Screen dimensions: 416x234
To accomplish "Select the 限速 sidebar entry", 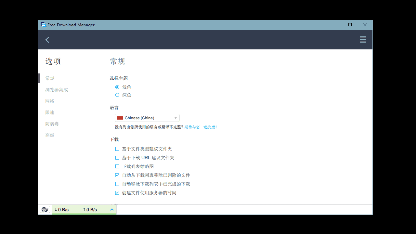I will [x=50, y=112].
